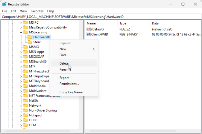Open the New submenu in context menu

pos(74,49)
